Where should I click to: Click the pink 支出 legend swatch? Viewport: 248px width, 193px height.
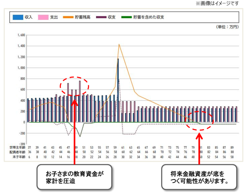pyautogui.click(x=43, y=17)
